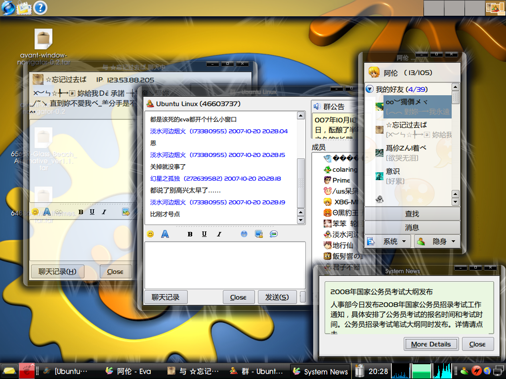Click More Details in System News window
The image size is (506, 379).
pos(431,344)
